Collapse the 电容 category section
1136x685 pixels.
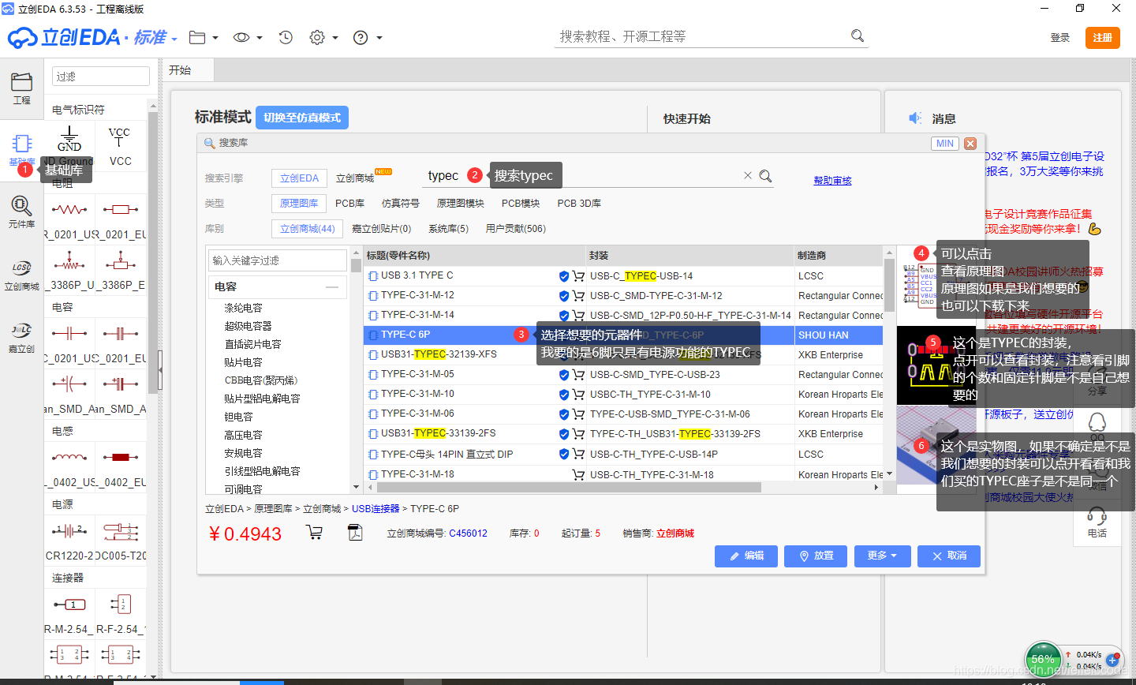point(331,286)
